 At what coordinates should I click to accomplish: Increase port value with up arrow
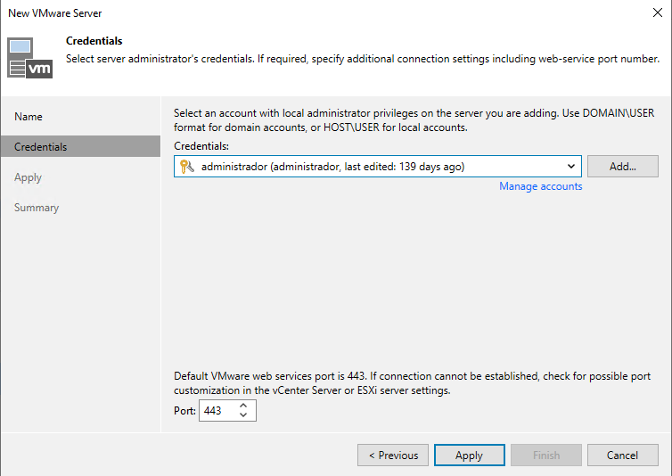243,406
